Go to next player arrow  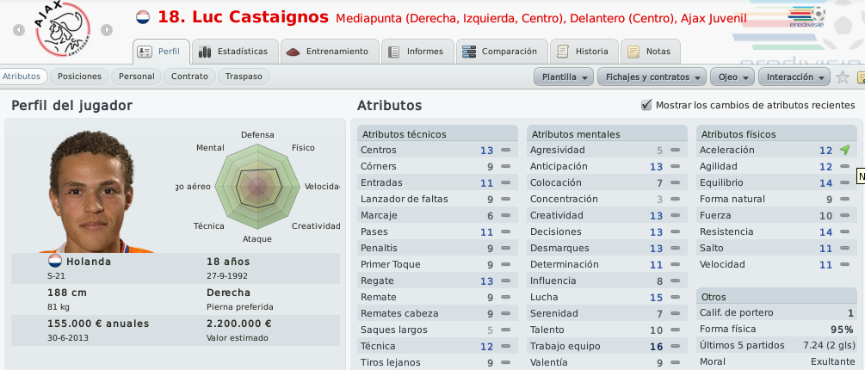click(107, 30)
